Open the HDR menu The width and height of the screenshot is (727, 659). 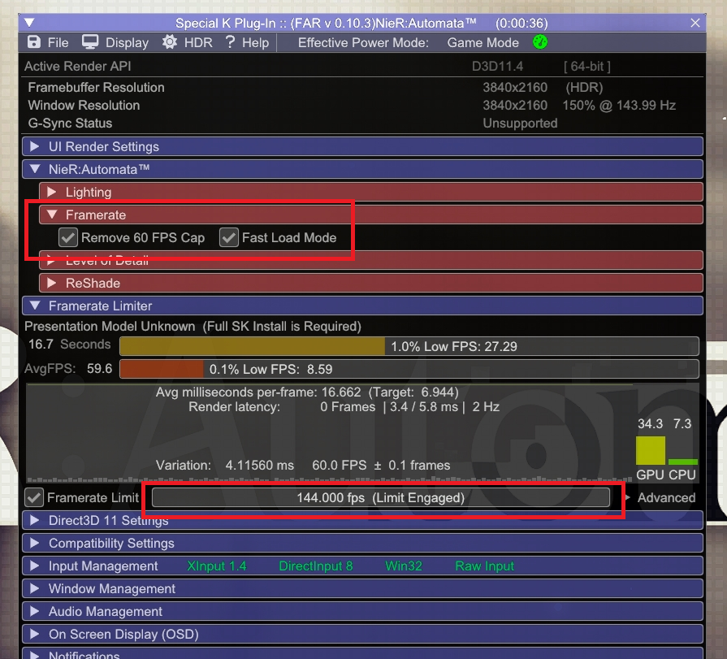(198, 43)
